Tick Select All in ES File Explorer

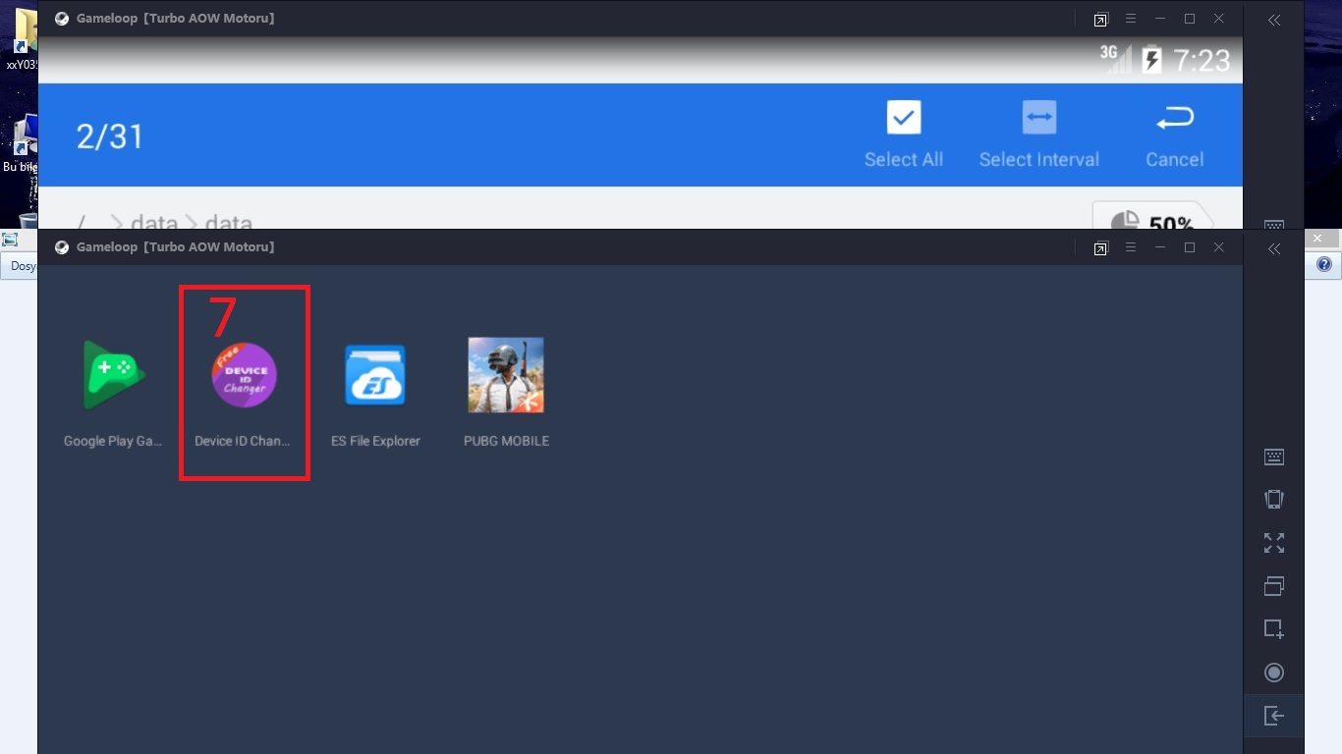904,135
